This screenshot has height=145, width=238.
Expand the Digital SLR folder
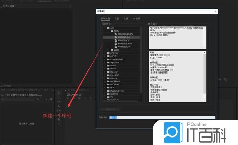coord(104,62)
